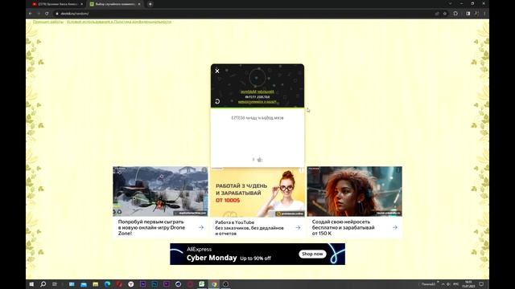Click the re-roll refresh icon on winner card
The width and height of the screenshot is (515, 289).
tap(217, 102)
